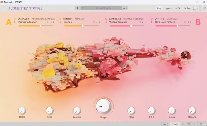Click the large Morph knob

click(103, 106)
